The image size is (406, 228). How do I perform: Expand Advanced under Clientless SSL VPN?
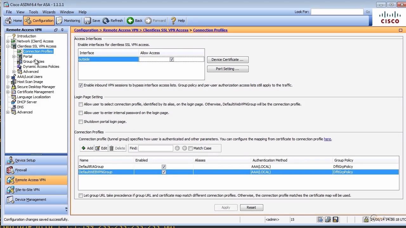tap(14, 72)
